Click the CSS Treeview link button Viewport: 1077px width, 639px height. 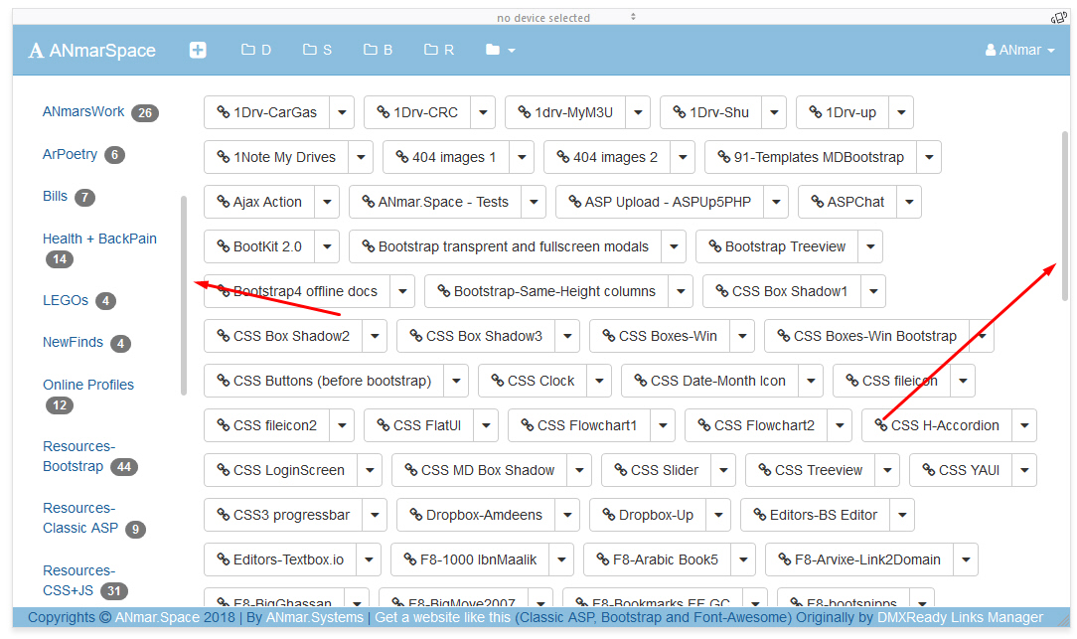click(x=809, y=470)
